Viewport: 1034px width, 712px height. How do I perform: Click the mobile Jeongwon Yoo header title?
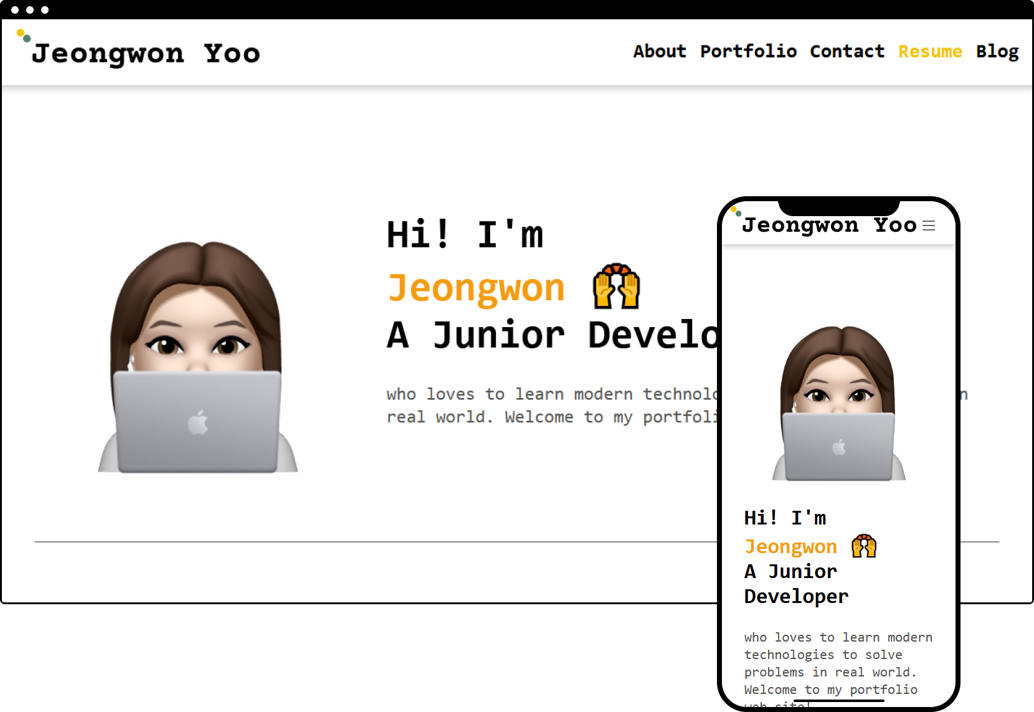pos(830,225)
